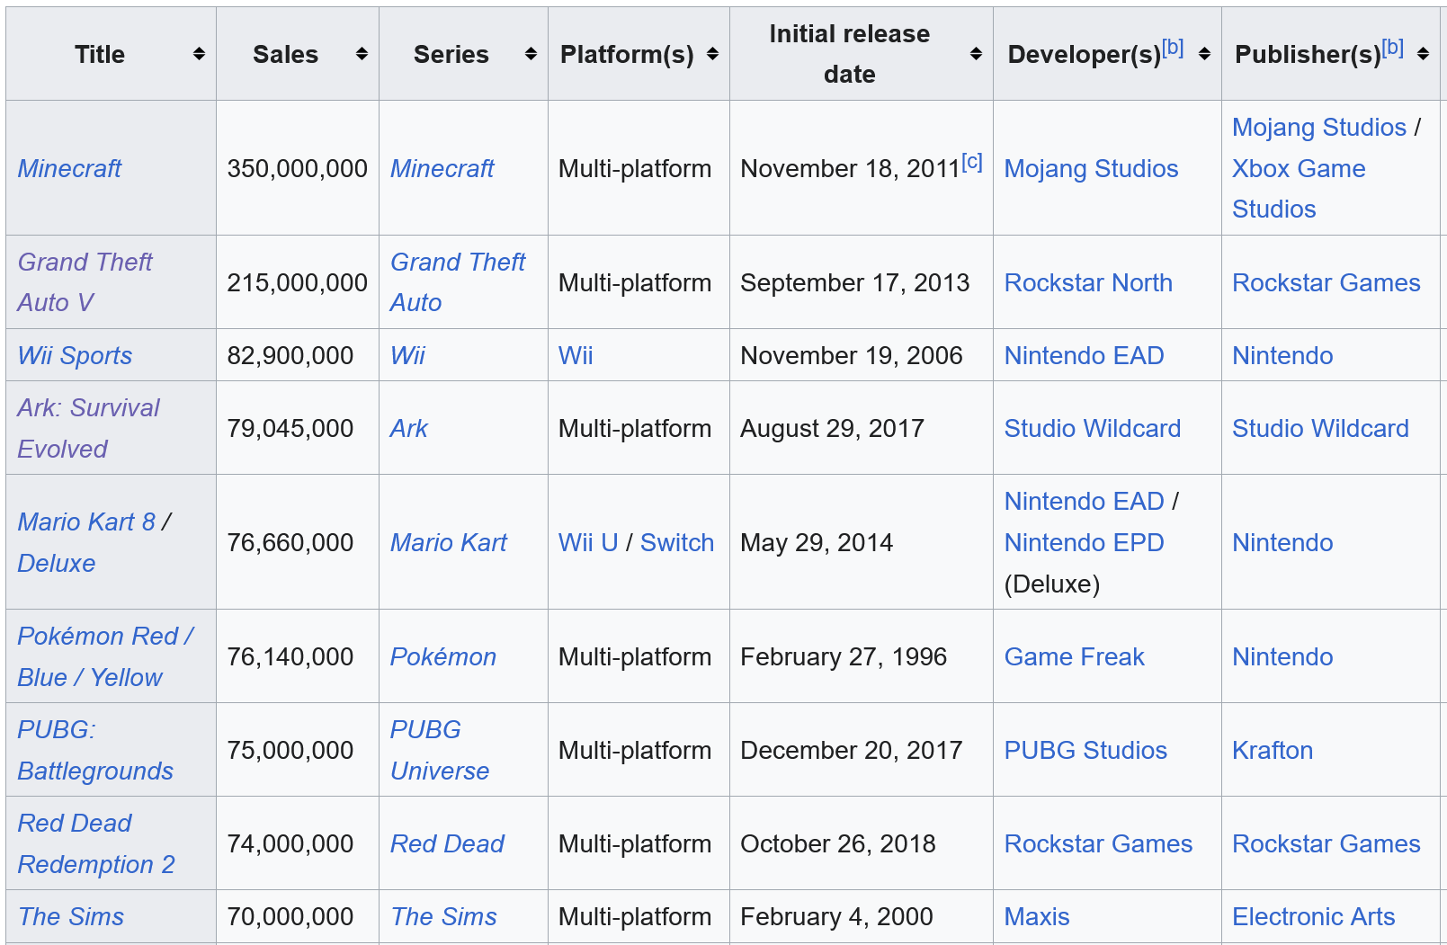Image resolution: width=1447 pixels, height=945 pixels.
Task: Open the Switch platform link
Action: click(x=677, y=542)
